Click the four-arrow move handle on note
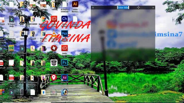184x103 pixels. tap(138, 7)
